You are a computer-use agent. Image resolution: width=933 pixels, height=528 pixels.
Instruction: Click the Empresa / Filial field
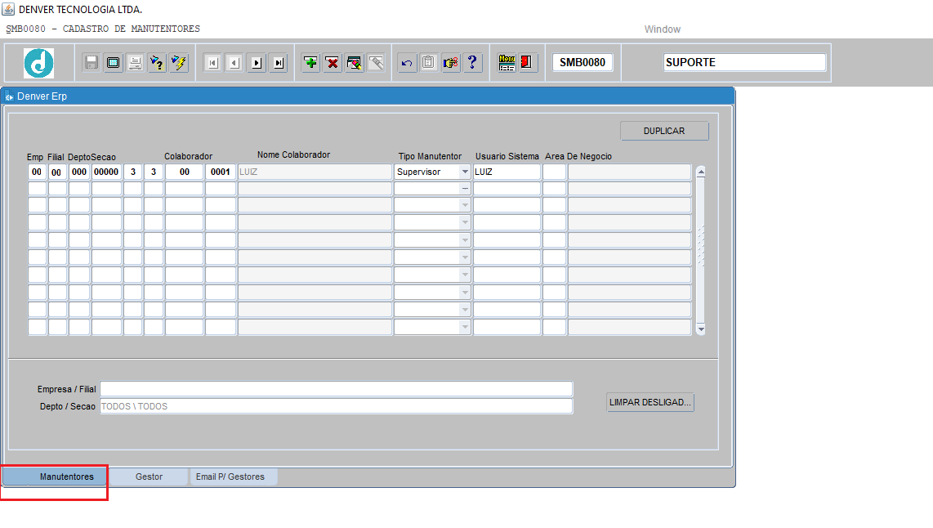coord(336,389)
